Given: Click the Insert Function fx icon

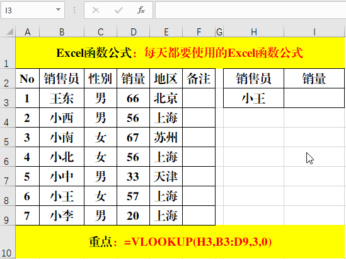Looking at the screenshot, I should pyautogui.click(x=141, y=10).
